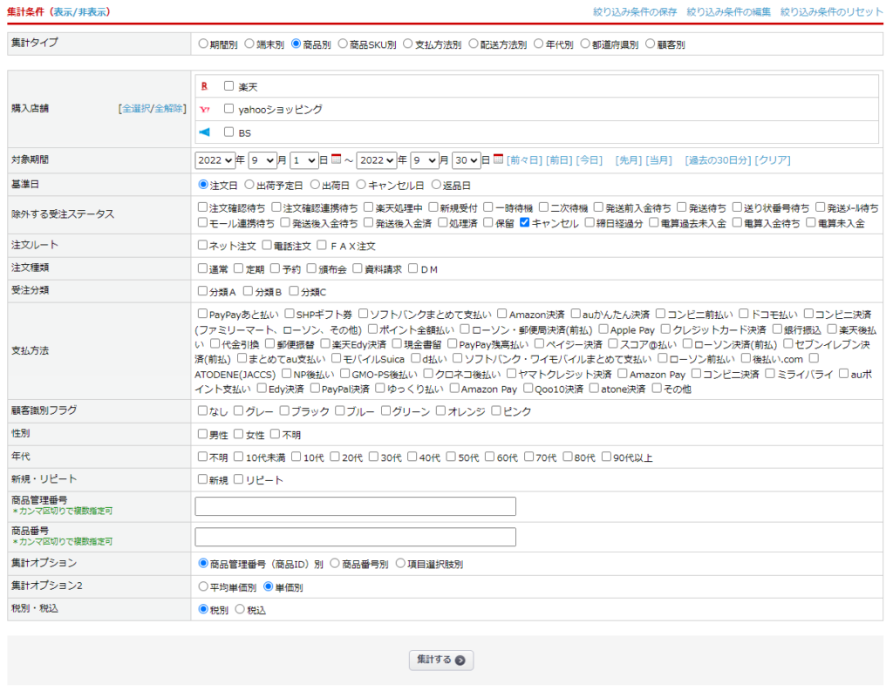Choose the 税込 radio option

point(240,610)
